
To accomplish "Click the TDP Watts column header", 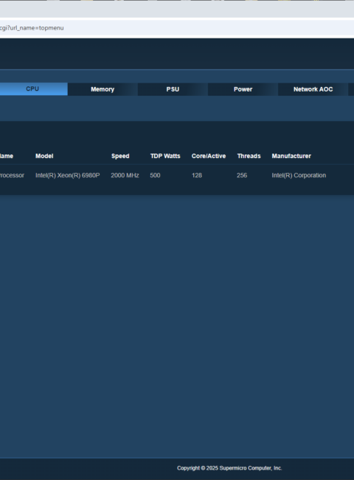I will click(x=165, y=156).
